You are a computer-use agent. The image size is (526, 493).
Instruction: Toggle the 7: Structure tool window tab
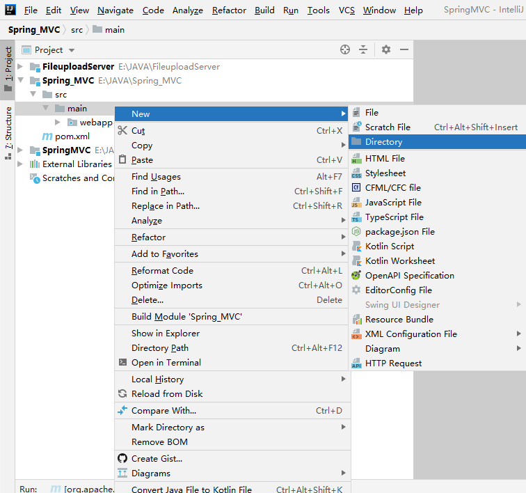[8, 133]
